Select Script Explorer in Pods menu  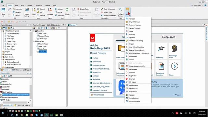point(138,98)
